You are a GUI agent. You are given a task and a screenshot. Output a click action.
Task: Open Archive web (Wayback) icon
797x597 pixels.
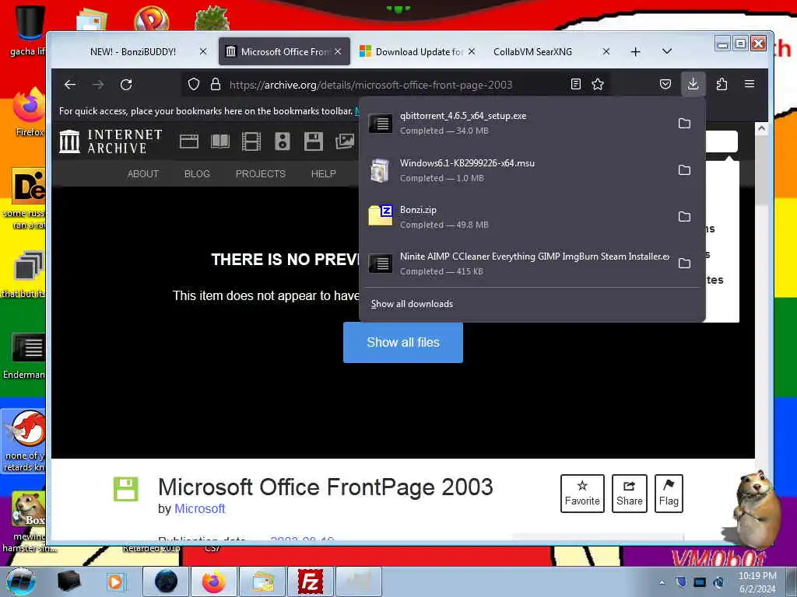click(x=188, y=141)
